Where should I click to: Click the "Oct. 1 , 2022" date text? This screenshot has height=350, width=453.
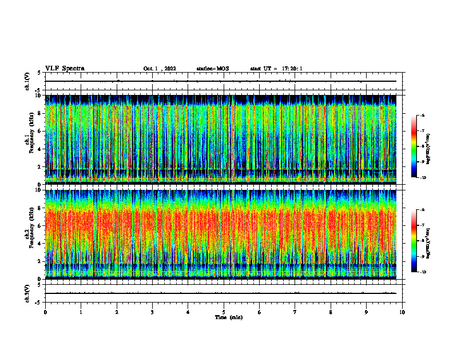tap(160, 69)
